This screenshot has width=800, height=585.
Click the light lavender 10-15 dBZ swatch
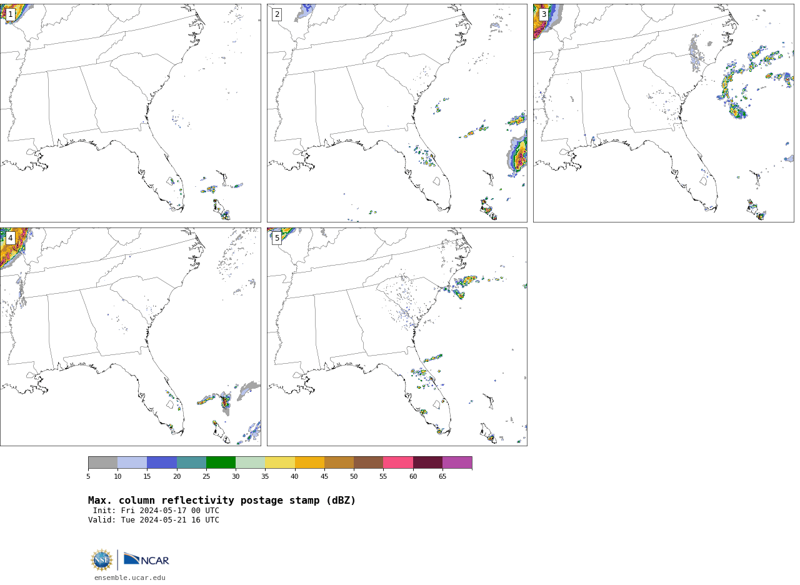coord(132,462)
